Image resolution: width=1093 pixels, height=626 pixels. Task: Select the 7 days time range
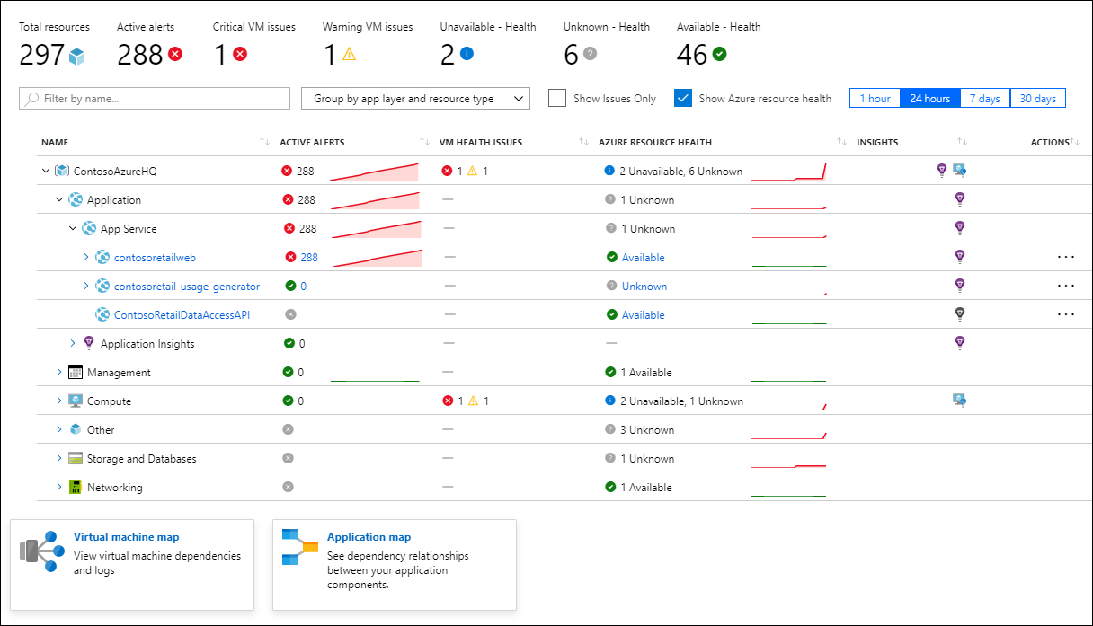pos(984,98)
